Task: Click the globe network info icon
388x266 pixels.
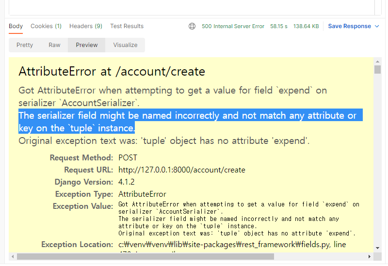Action: 192,26
